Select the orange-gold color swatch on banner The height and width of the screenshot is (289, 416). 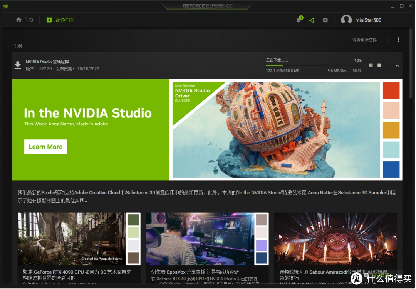click(x=391, y=130)
